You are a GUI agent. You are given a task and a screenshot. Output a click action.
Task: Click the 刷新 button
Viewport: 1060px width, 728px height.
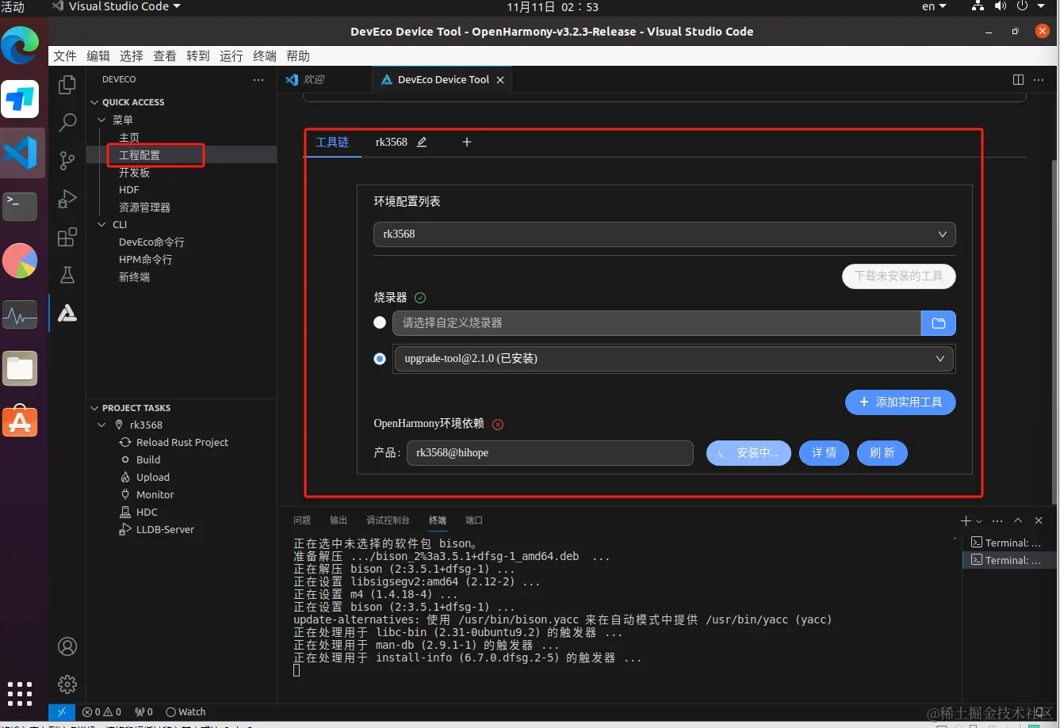pos(882,453)
